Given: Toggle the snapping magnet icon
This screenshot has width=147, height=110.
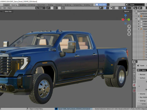Looking at the screenshot, I should click(52, 8).
